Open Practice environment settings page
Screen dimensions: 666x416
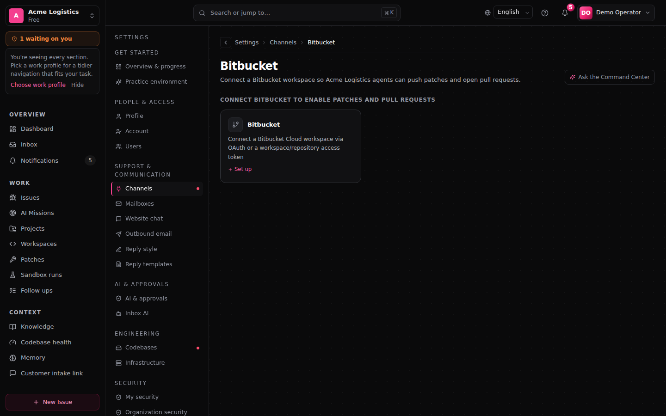pyautogui.click(x=157, y=82)
